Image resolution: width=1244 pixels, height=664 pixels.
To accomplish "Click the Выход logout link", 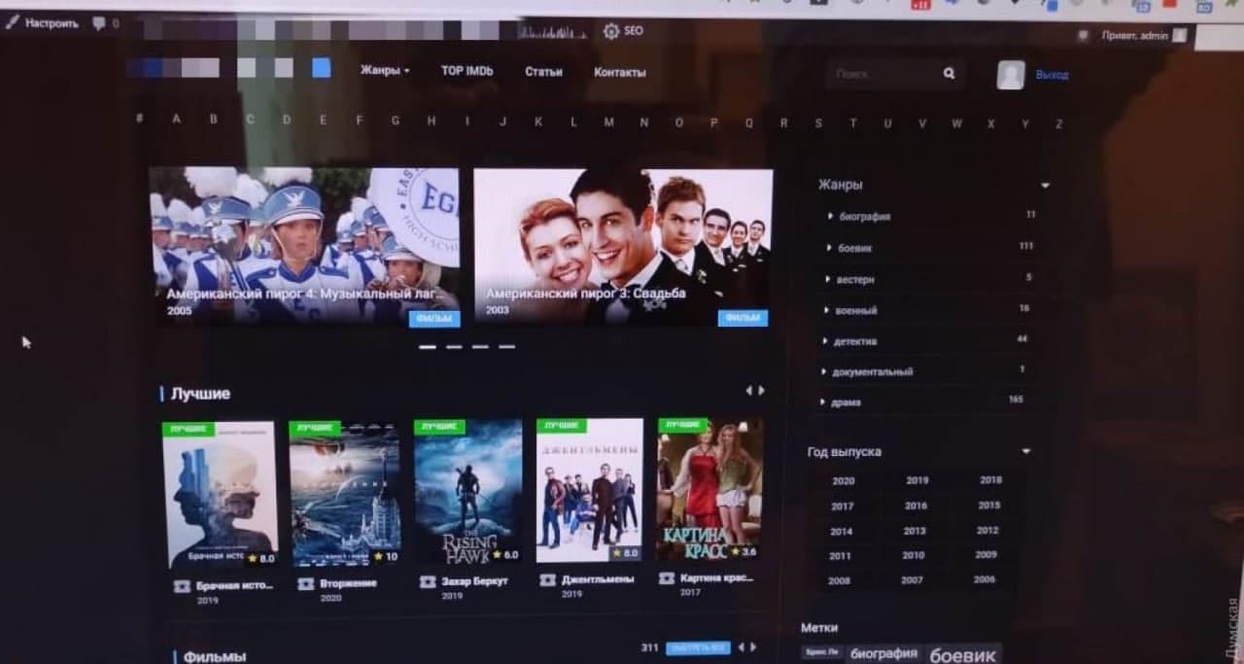I will click(1052, 75).
